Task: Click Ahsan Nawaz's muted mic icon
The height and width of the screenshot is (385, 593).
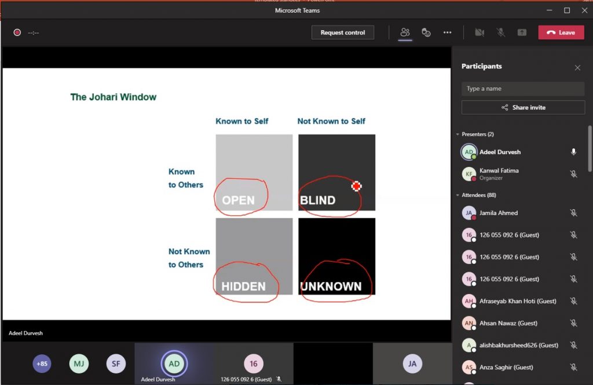Action: (573, 323)
